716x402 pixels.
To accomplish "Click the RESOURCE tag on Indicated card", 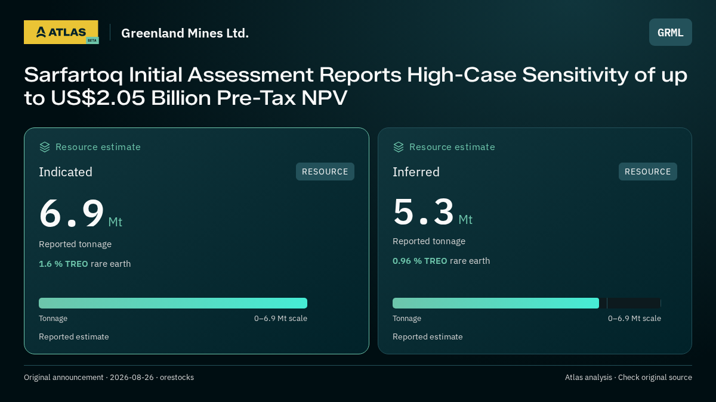I will pos(325,172).
